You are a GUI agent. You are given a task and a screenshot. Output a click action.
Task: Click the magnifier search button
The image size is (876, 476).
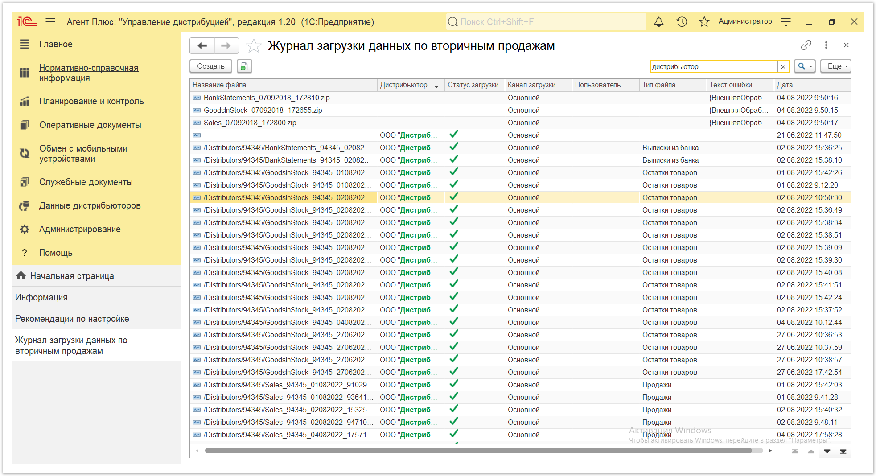coord(802,66)
